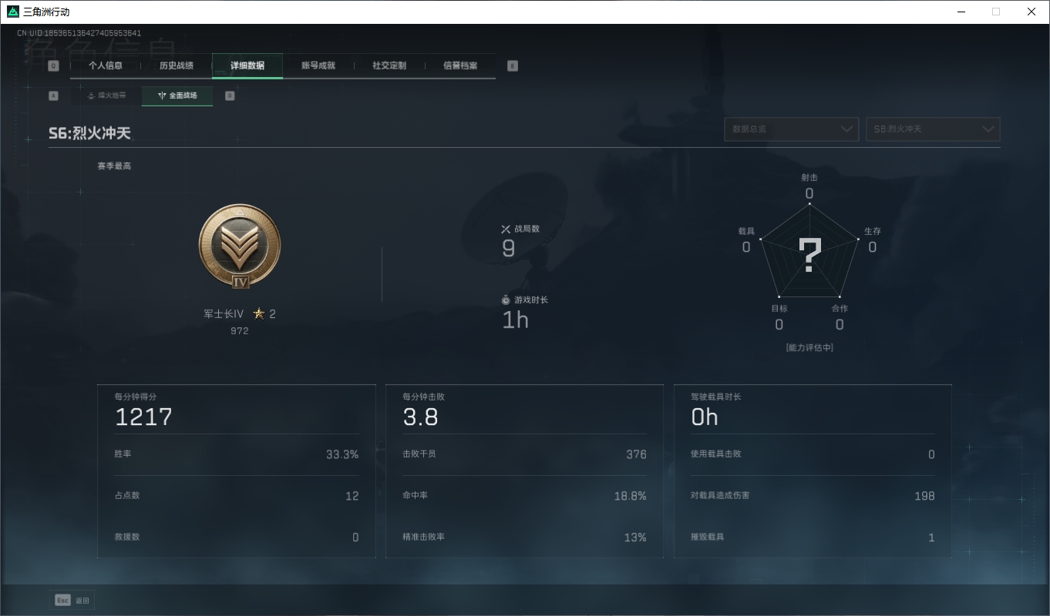Switch to the 历史战绩 tab
1050x616 pixels.
pos(177,65)
